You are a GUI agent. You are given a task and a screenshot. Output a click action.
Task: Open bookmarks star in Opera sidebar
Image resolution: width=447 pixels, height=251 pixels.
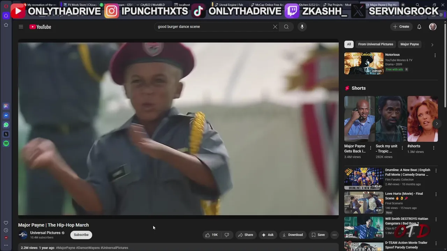pyautogui.click(x=6, y=25)
